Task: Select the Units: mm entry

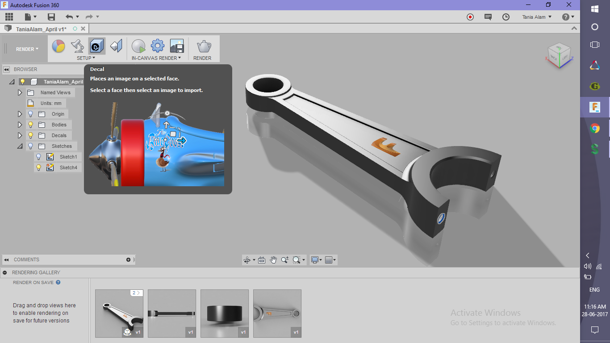Action: (51, 103)
